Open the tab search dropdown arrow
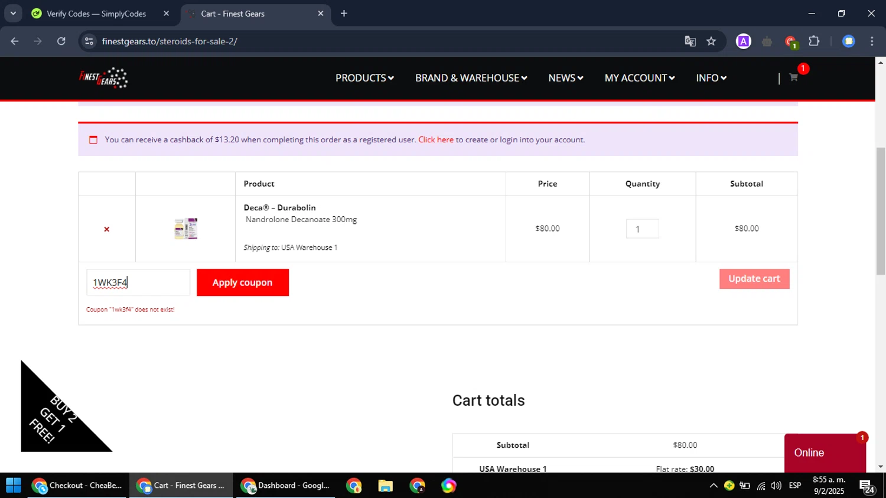Screen dimensions: 886x498 pos(13,14)
